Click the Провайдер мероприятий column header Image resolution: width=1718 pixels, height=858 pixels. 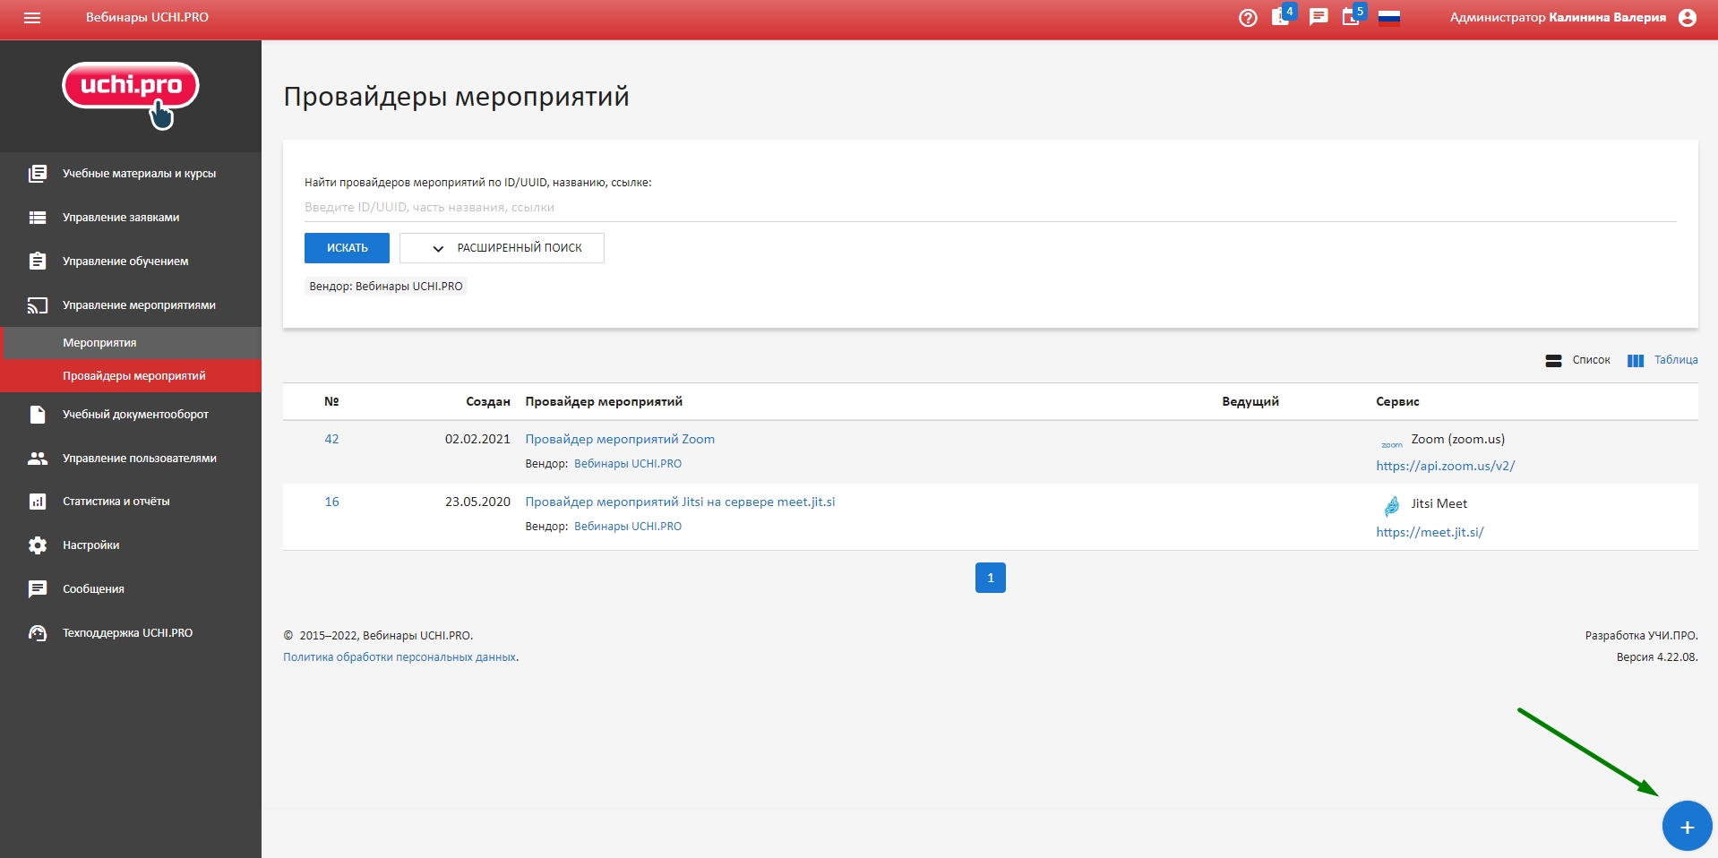tap(604, 402)
